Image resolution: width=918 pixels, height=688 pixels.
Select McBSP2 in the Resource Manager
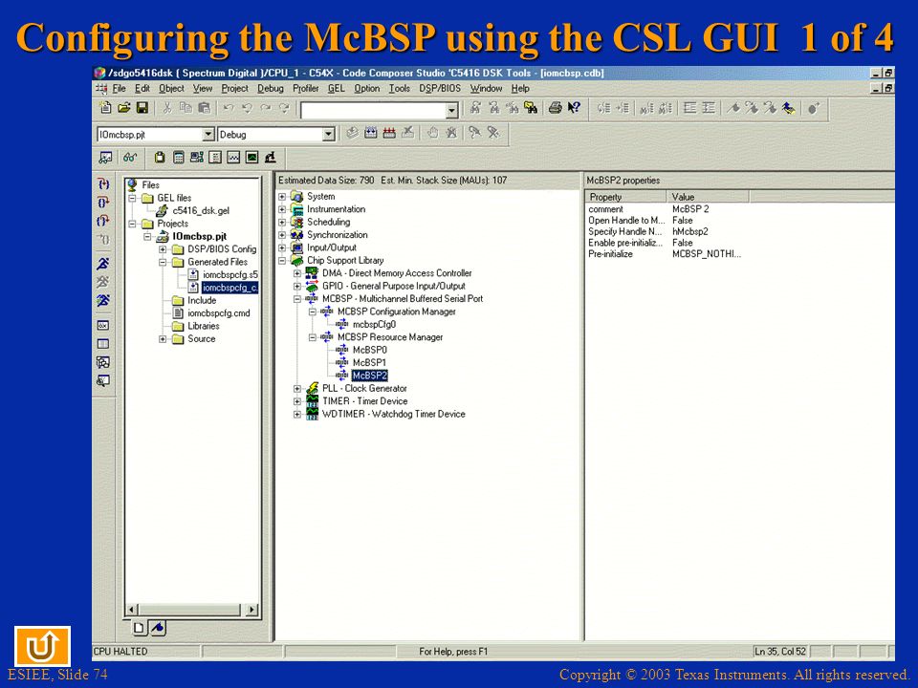point(369,376)
